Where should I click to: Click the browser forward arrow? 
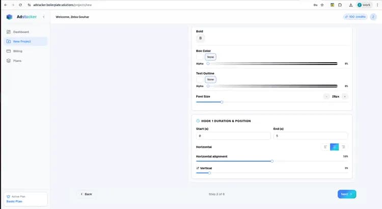click(x=13, y=5)
